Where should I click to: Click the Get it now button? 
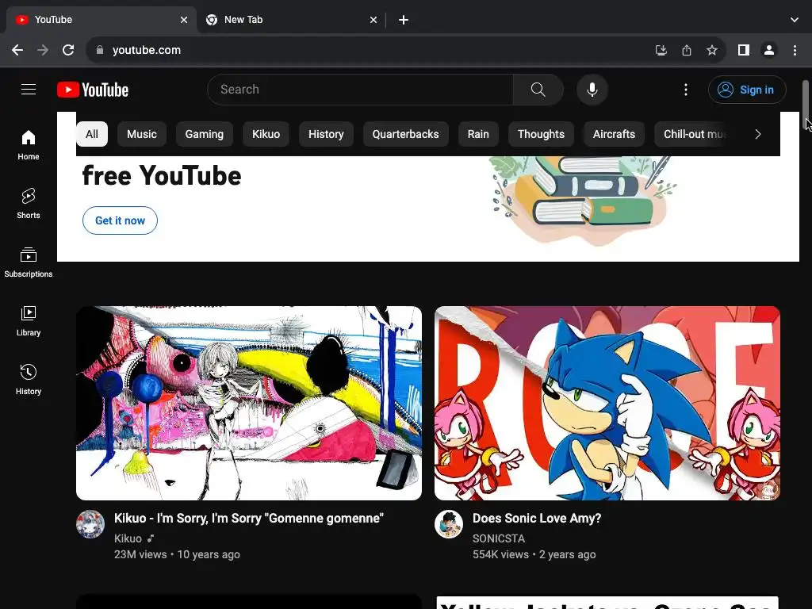120,220
